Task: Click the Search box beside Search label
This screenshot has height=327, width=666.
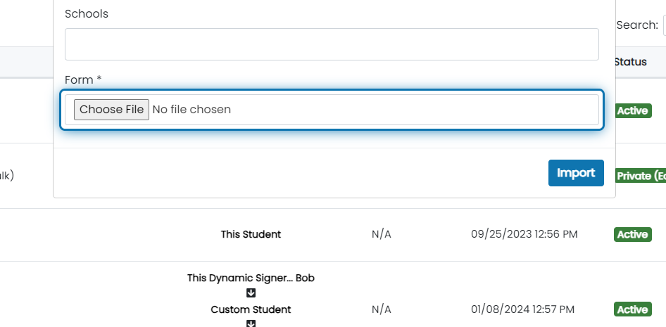Action: coord(665,25)
